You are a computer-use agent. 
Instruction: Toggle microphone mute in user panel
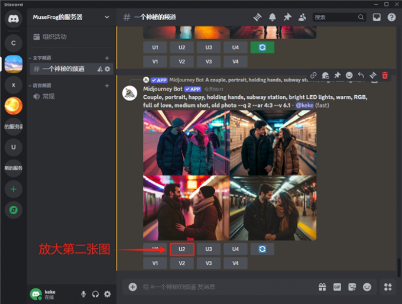pyautogui.click(x=83, y=294)
